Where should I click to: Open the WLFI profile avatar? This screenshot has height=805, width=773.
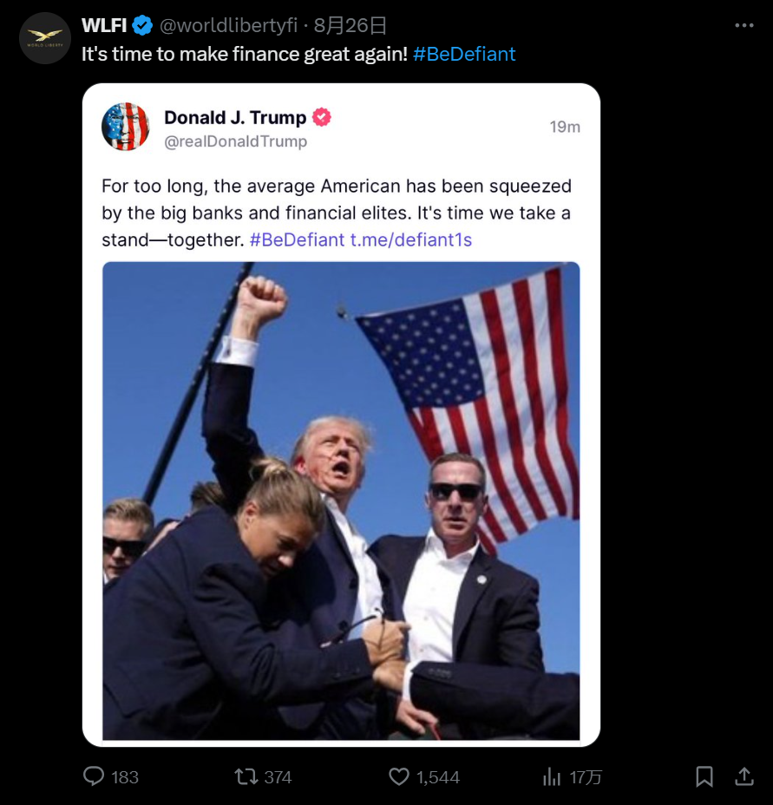pos(45,38)
